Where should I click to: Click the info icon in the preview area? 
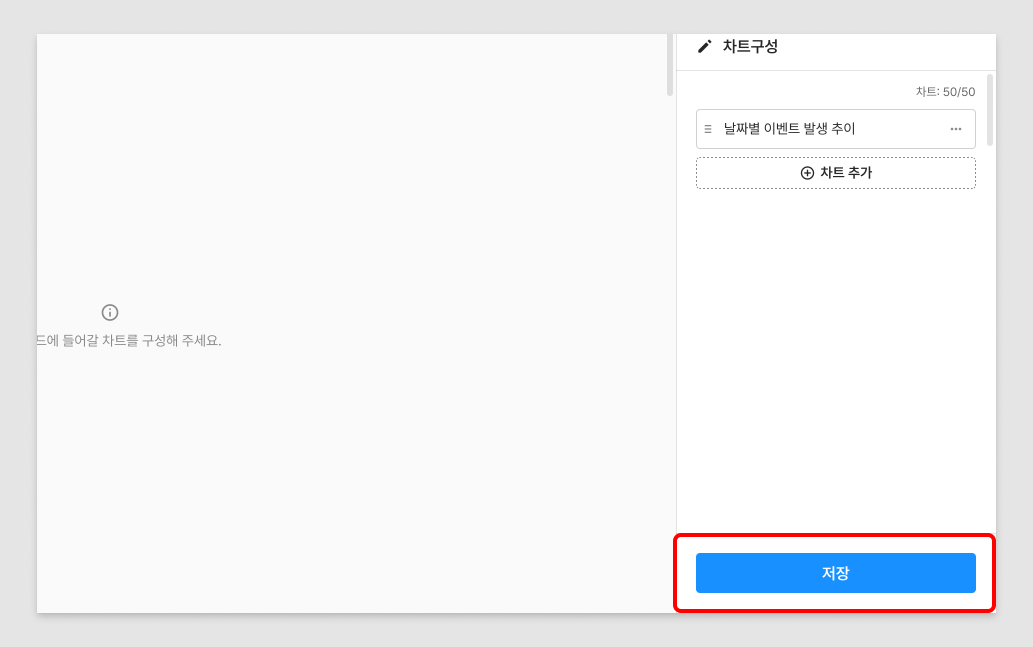point(110,312)
